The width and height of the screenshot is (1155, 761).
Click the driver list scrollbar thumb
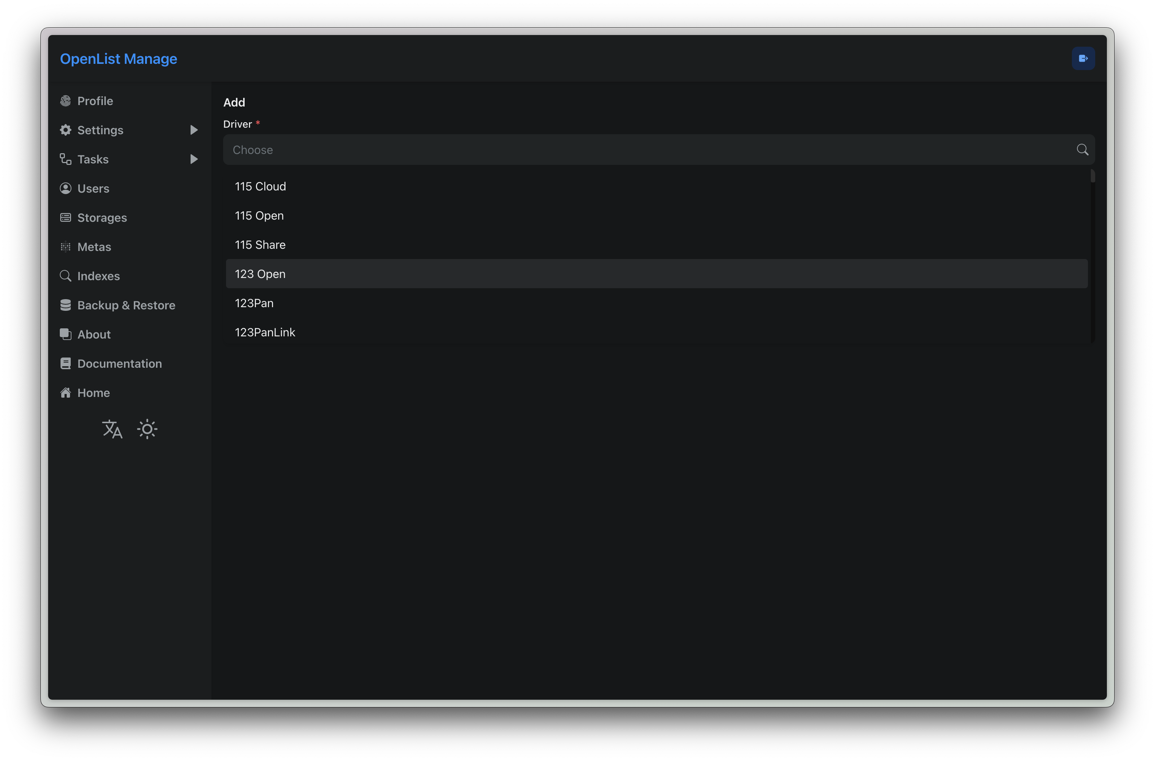[x=1092, y=176]
